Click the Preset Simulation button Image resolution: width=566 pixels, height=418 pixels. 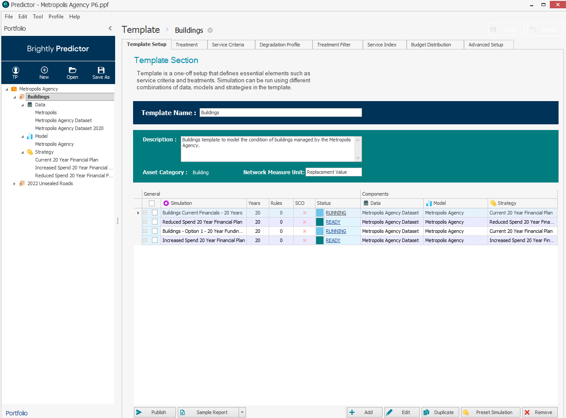click(491, 412)
